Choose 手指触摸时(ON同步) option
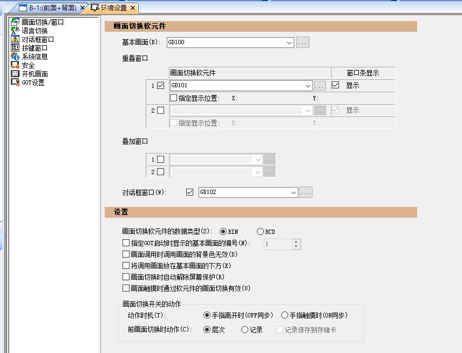 pos(285,315)
